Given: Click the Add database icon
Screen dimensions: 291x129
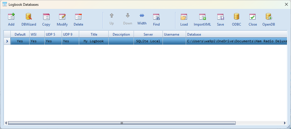Looking at the screenshot, I should (x=11, y=17).
